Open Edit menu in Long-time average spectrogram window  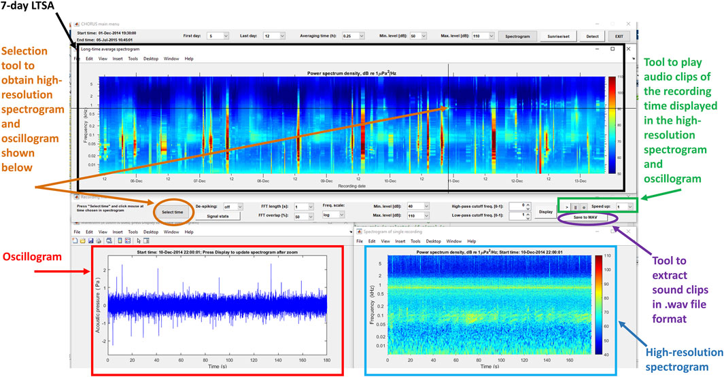[x=89, y=58]
